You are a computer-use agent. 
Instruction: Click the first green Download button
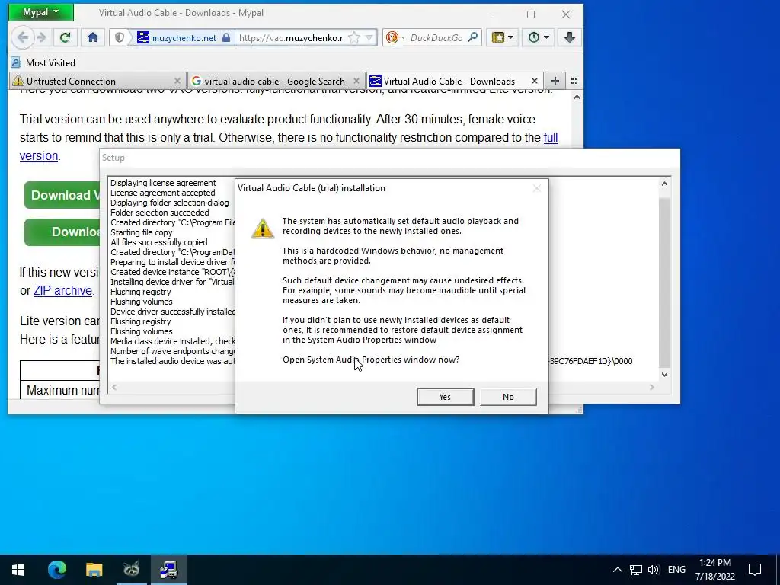coord(62,195)
